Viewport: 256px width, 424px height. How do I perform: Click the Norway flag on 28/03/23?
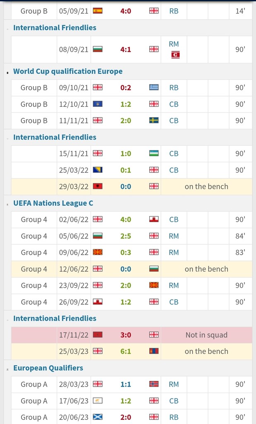(x=154, y=384)
